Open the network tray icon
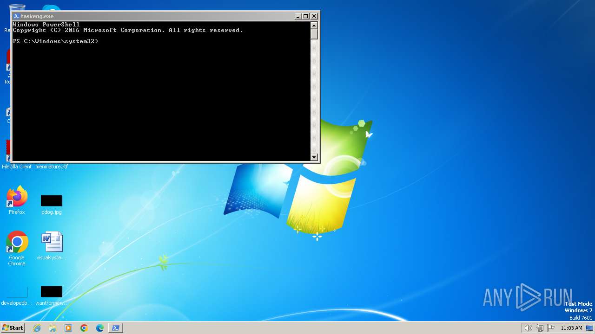Image resolution: width=595 pixels, height=334 pixels. click(540, 328)
